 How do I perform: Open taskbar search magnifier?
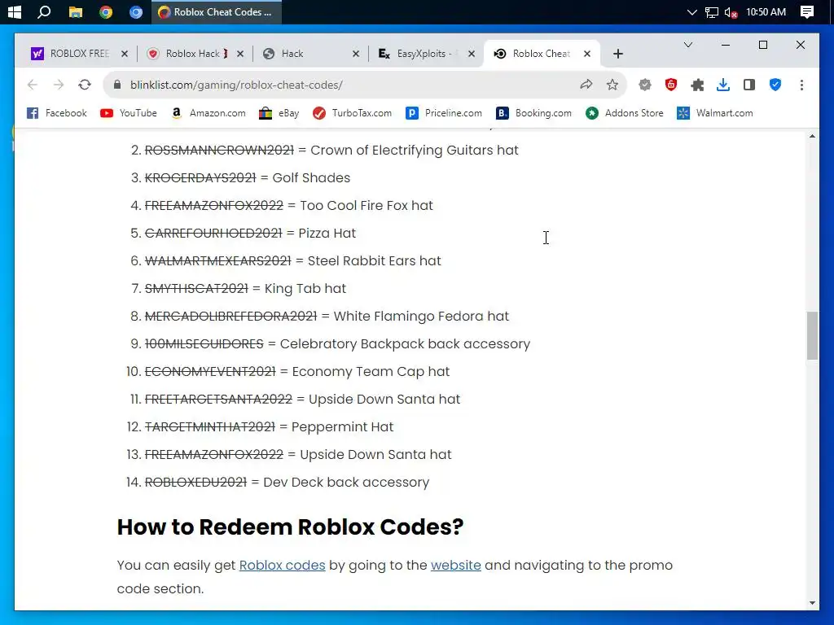coord(44,11)
